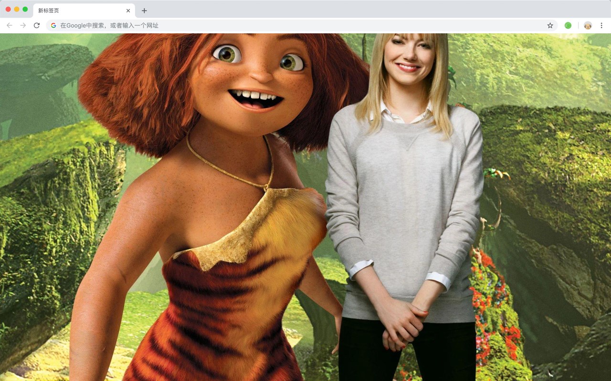Click the Google logo in address bar
611x381 pixels.
(53, 25)
